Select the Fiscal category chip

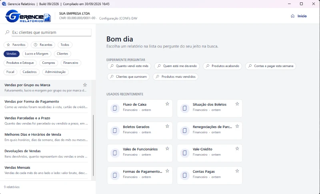pos(10,72)
